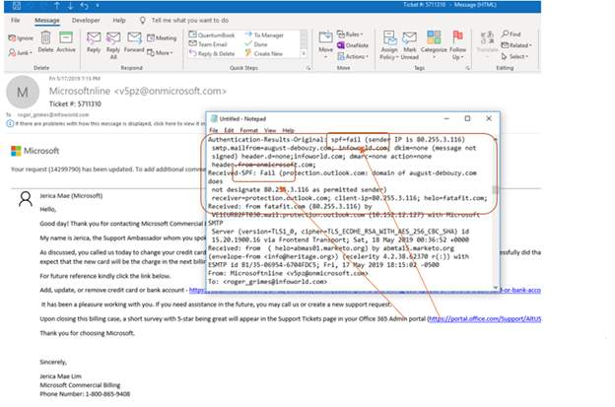Open Notepad's Help menu
615x407 pixels.
pyautogui.click(x=288, y=130)
